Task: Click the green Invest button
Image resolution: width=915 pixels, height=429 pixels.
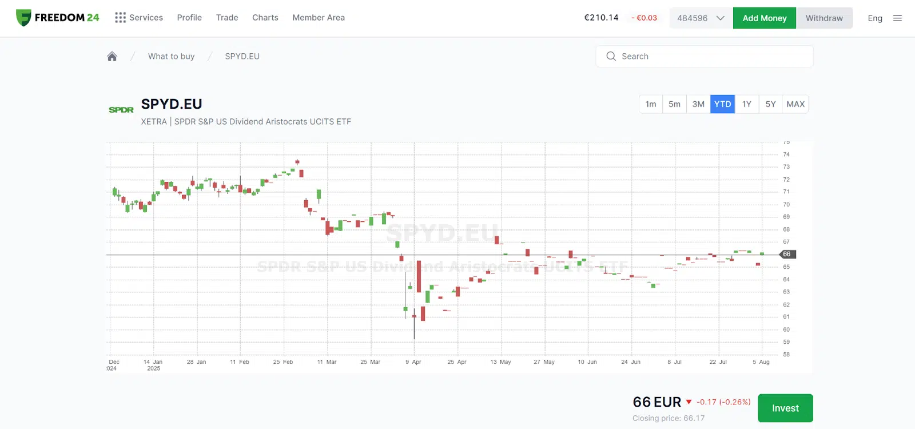Action: [x=785, y=408]
